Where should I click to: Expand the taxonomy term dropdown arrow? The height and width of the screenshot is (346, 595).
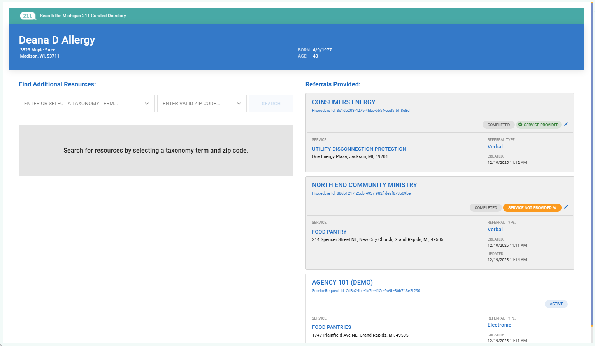coord(147,104)
